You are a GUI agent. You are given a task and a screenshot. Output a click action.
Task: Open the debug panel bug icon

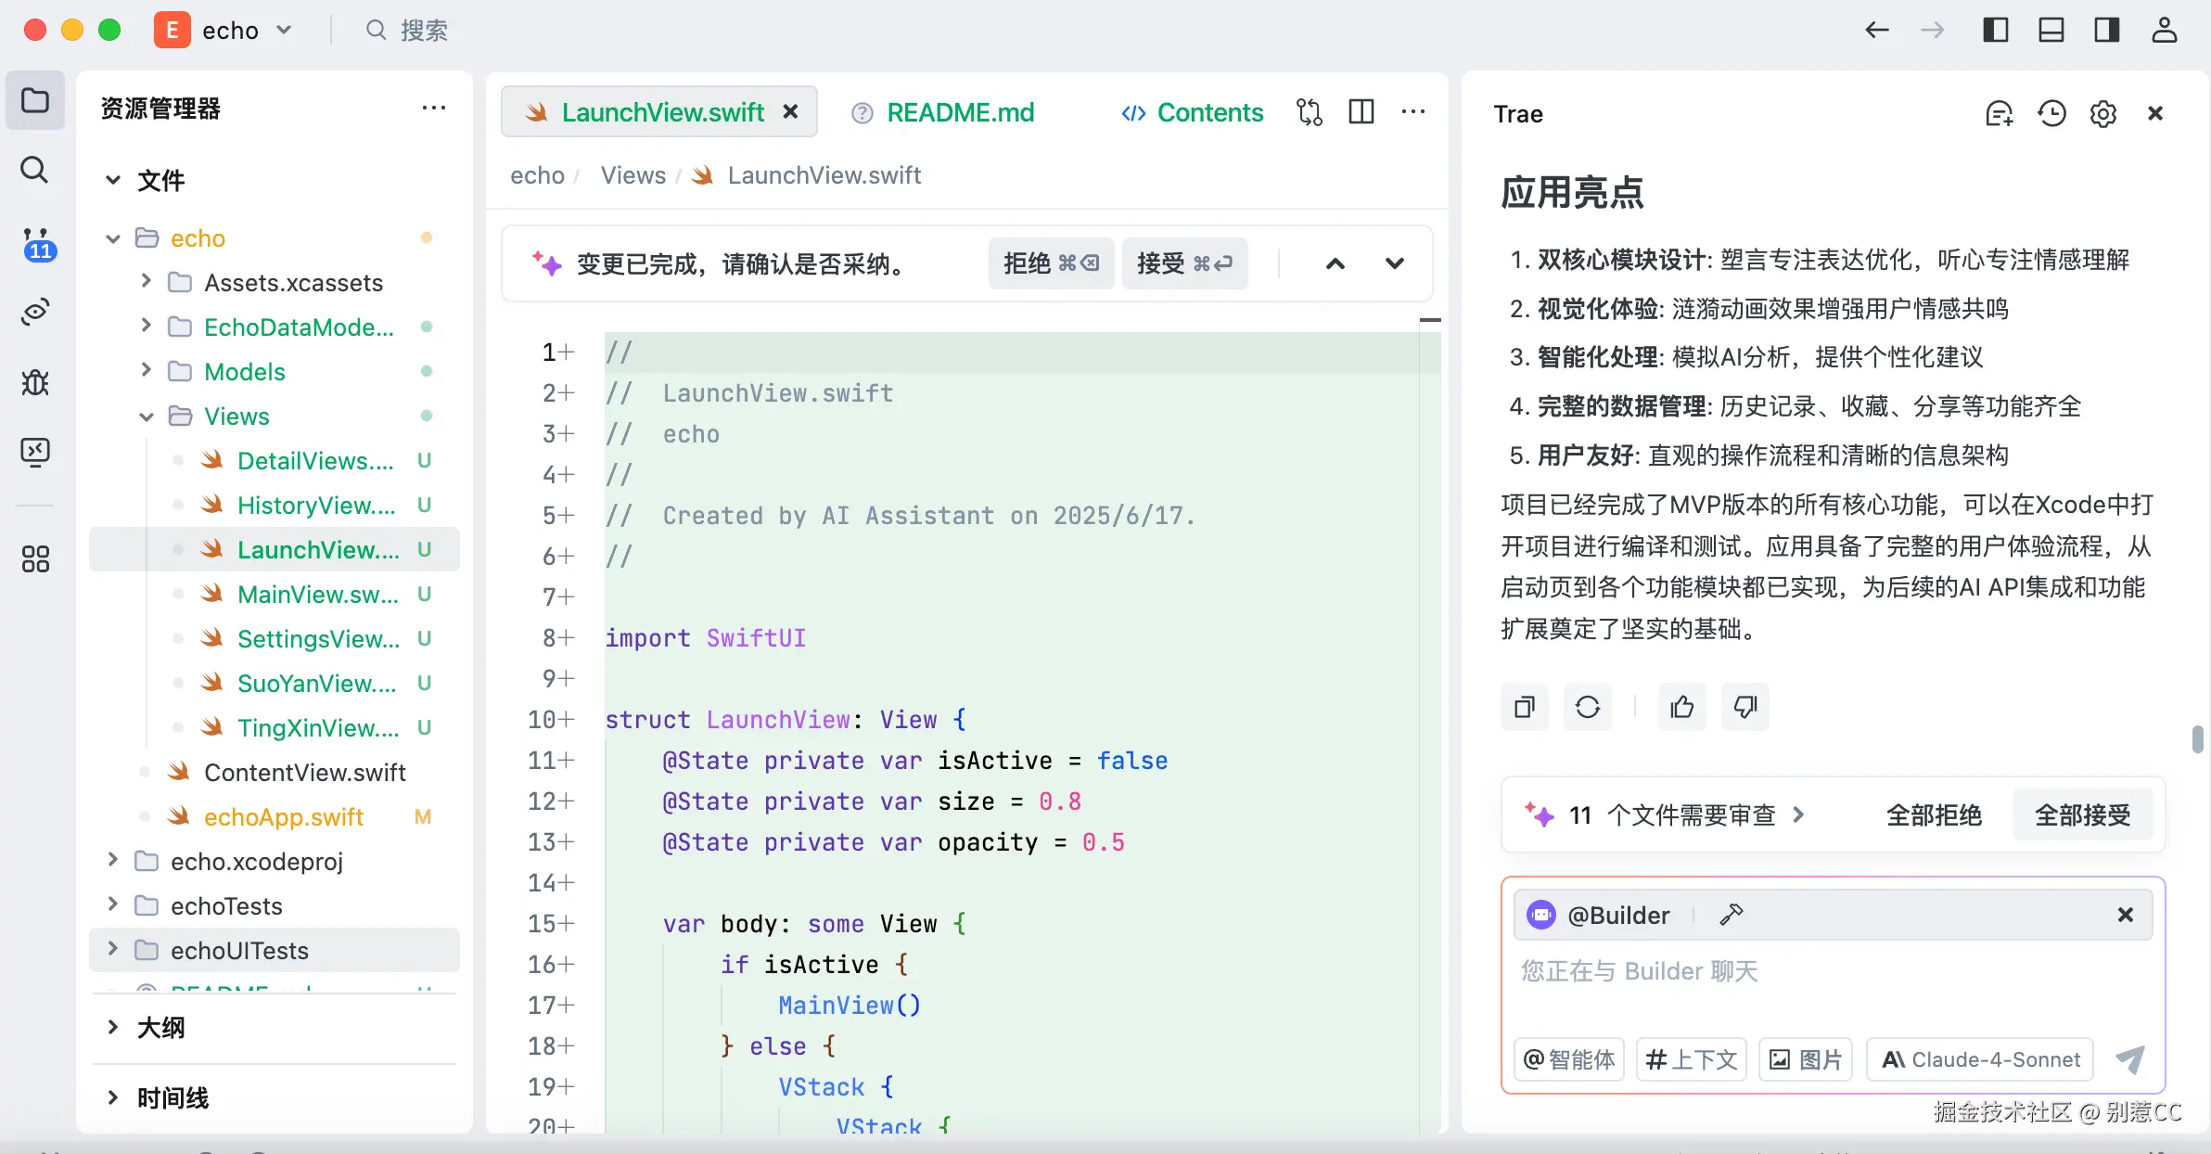tap(35, 381)
